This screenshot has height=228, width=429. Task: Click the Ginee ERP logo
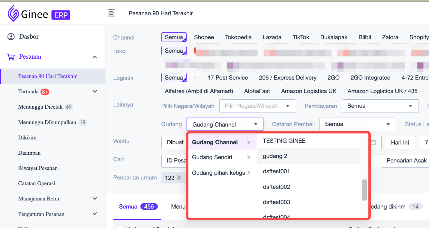(39, 14)
